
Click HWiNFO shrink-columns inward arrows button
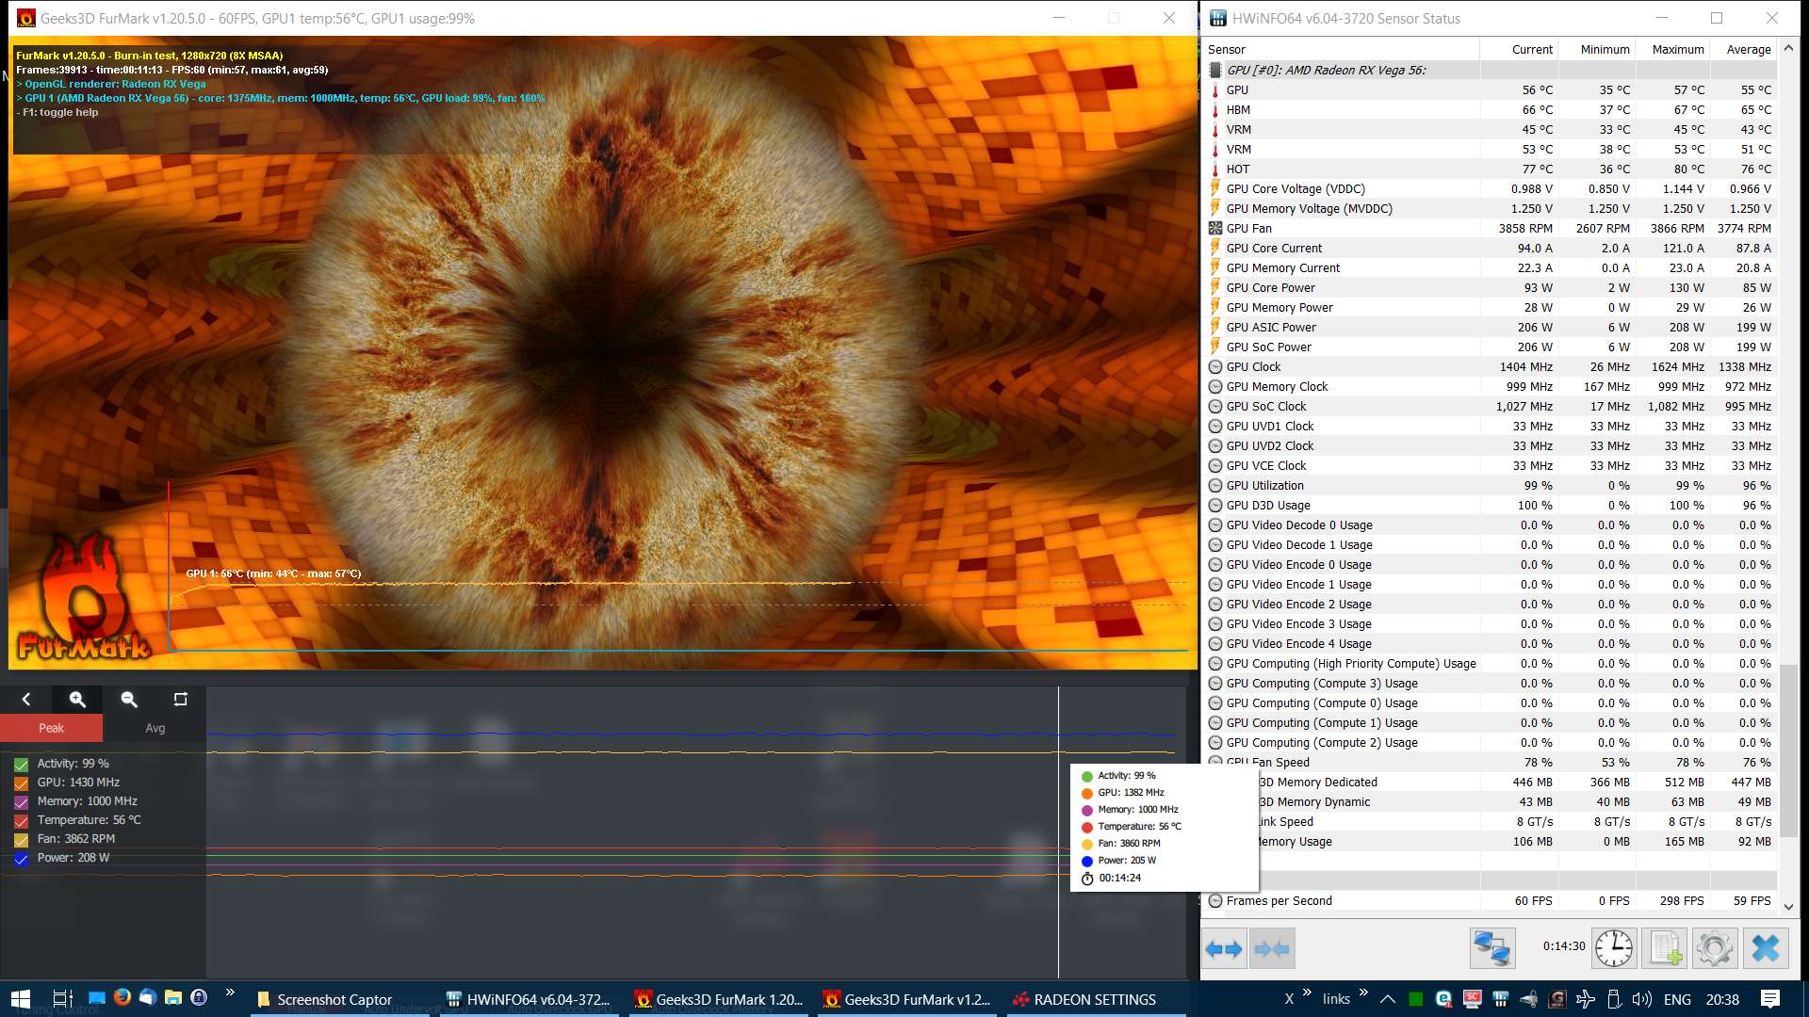click(1272, 948)
